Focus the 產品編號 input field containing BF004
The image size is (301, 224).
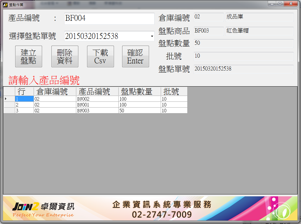(109, 18)
